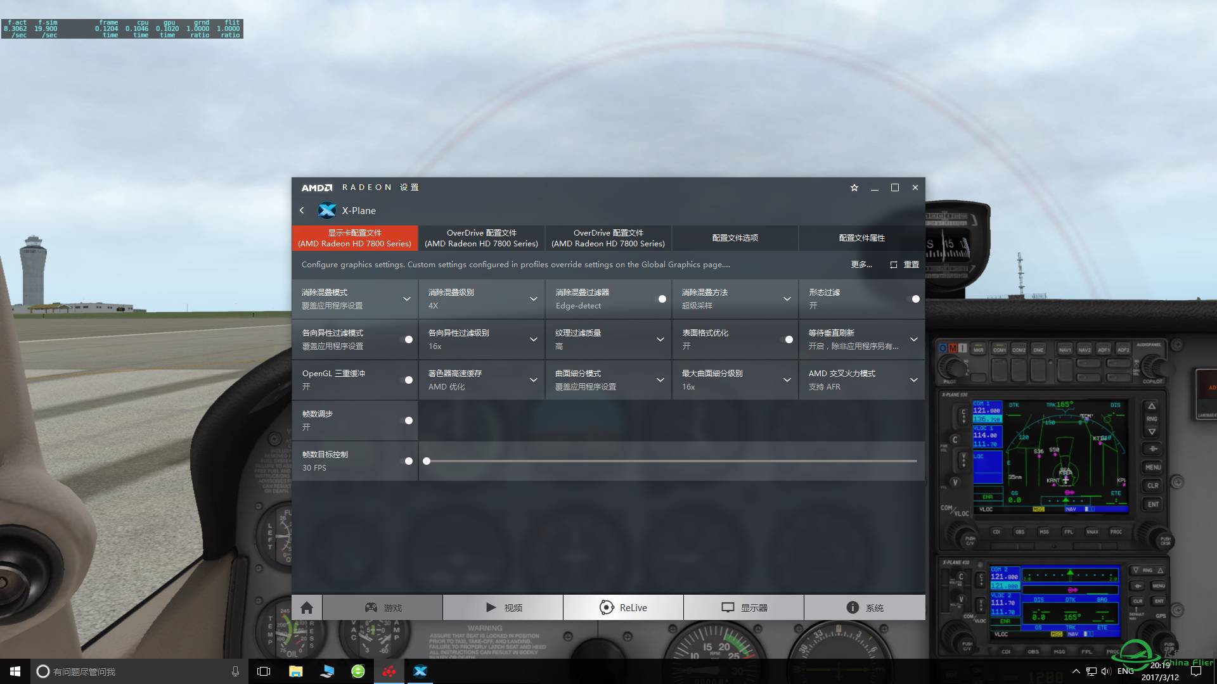Expand 消除混叠级别 4X dropdown
The image size is (1217, 684).
pyautogui.click(x=533, y=299)
